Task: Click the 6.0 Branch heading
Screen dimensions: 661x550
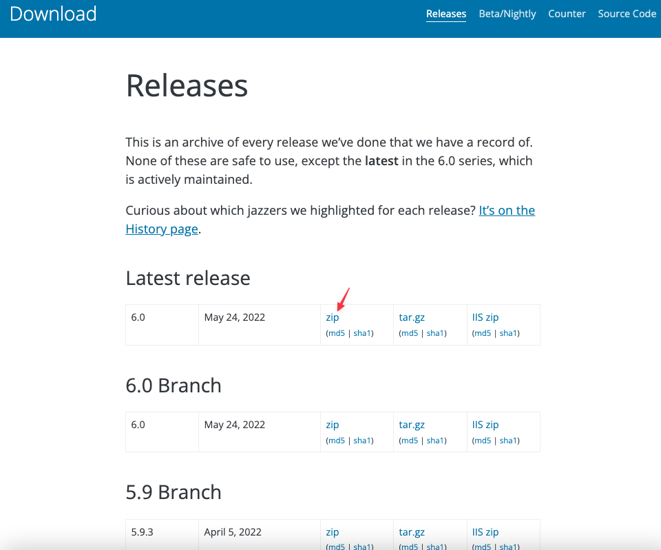Action: pos(174,385)
